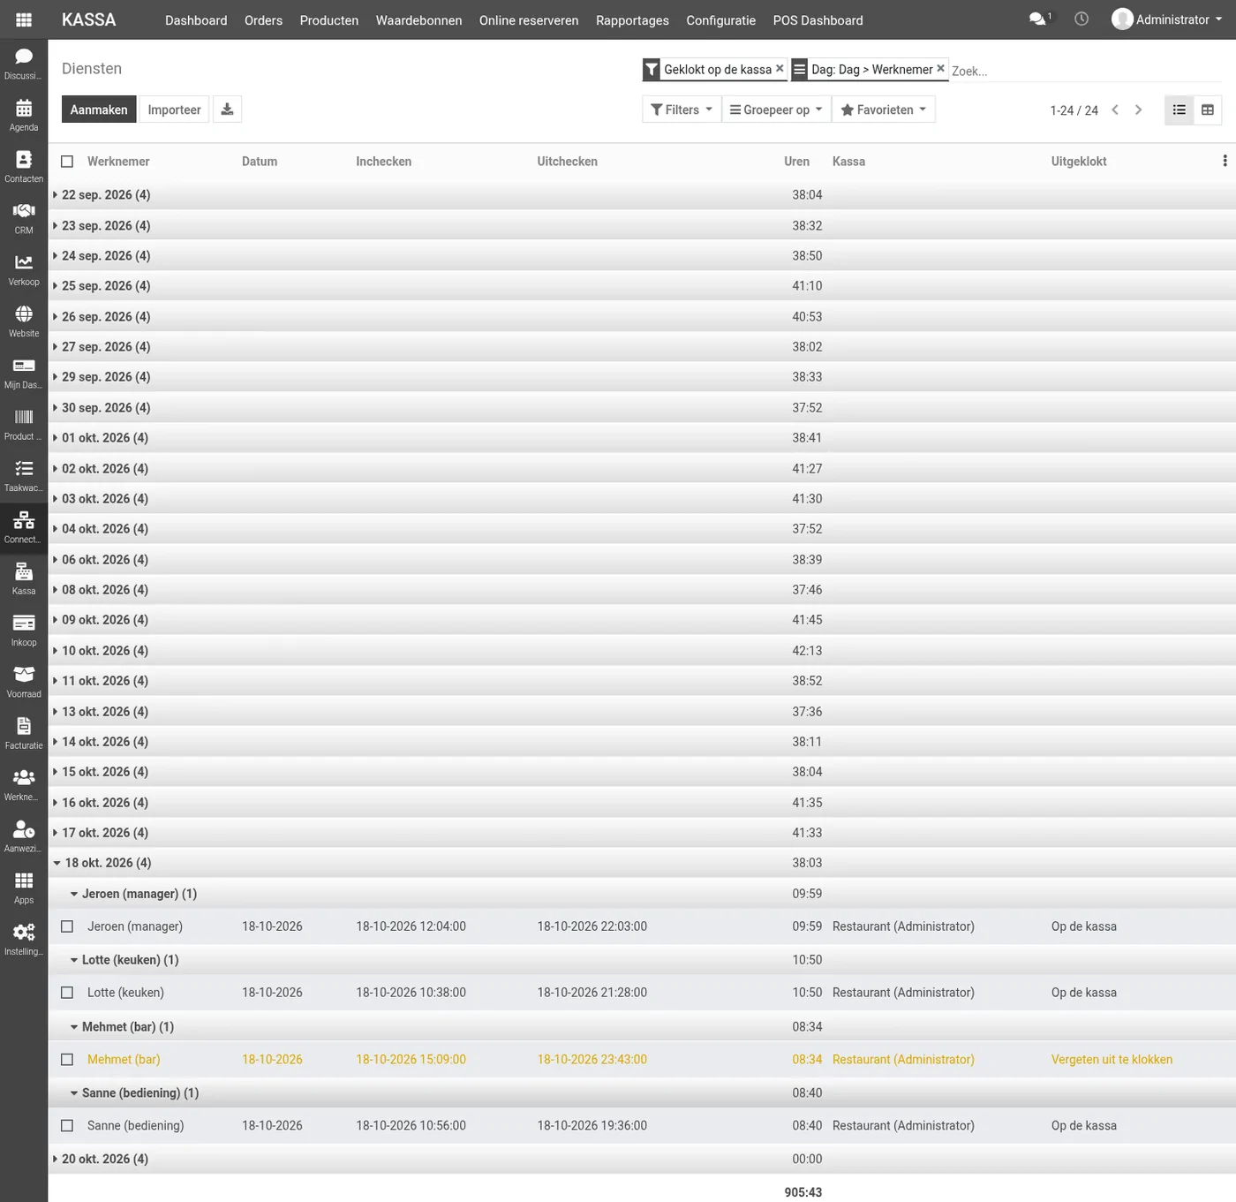1236x1202 pixels.
Task: Remove the 'Geklokt op de kassa' filter
Action: tap(780, 69)
